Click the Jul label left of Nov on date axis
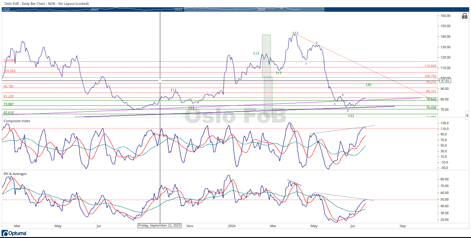Viewport: 471px width, 238px height. (x=99, y=226)
